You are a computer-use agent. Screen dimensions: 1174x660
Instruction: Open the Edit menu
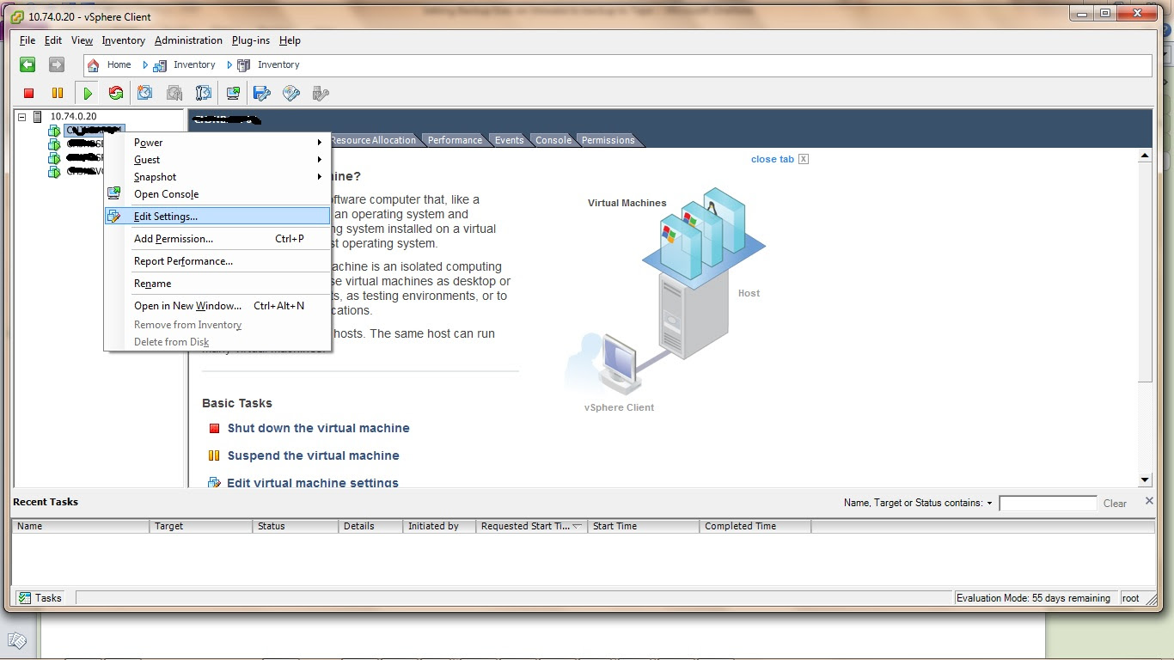[x=53, y=40]
